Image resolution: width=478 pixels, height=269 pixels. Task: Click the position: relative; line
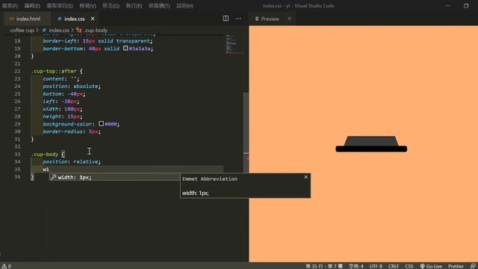point(72,161)
